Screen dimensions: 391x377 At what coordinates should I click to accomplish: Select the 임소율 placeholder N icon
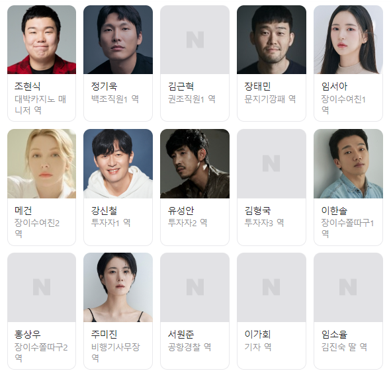[x=348, y=287]
